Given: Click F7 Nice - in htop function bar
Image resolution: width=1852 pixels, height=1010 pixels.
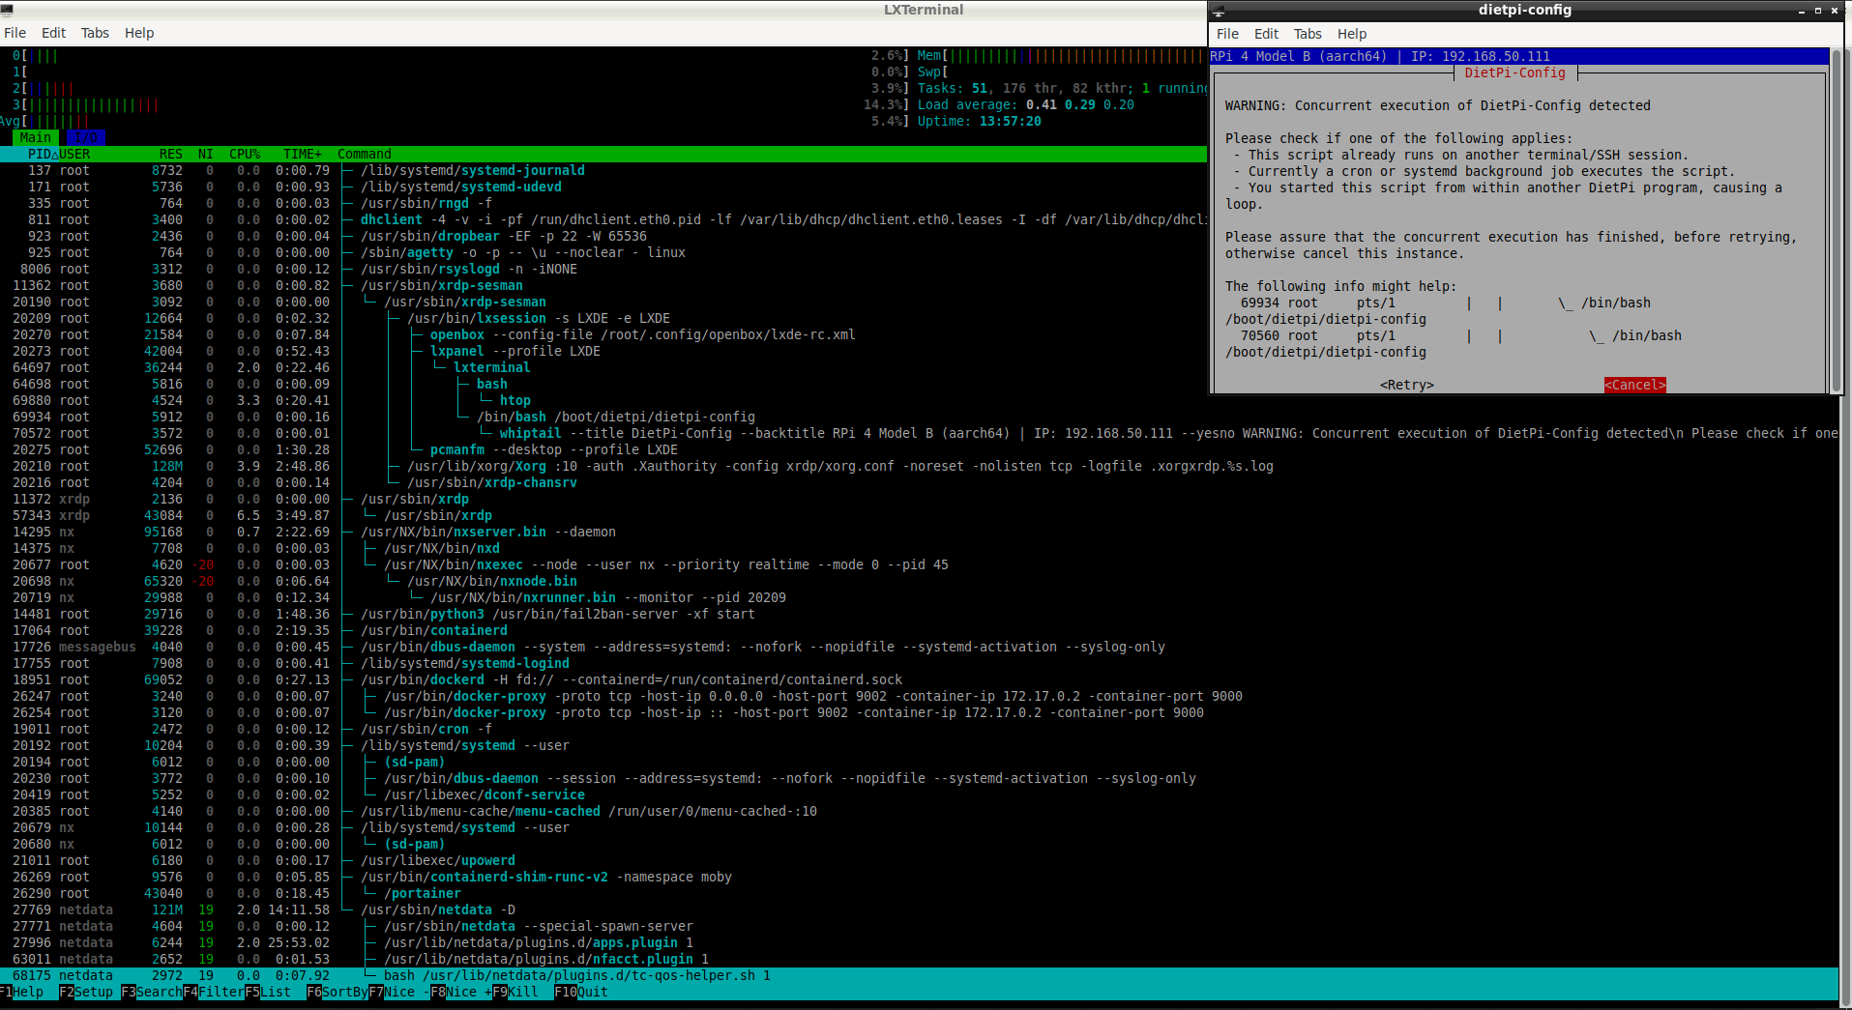Looking at the screenshot, I should pyautogui.click(x=399, y=992).
